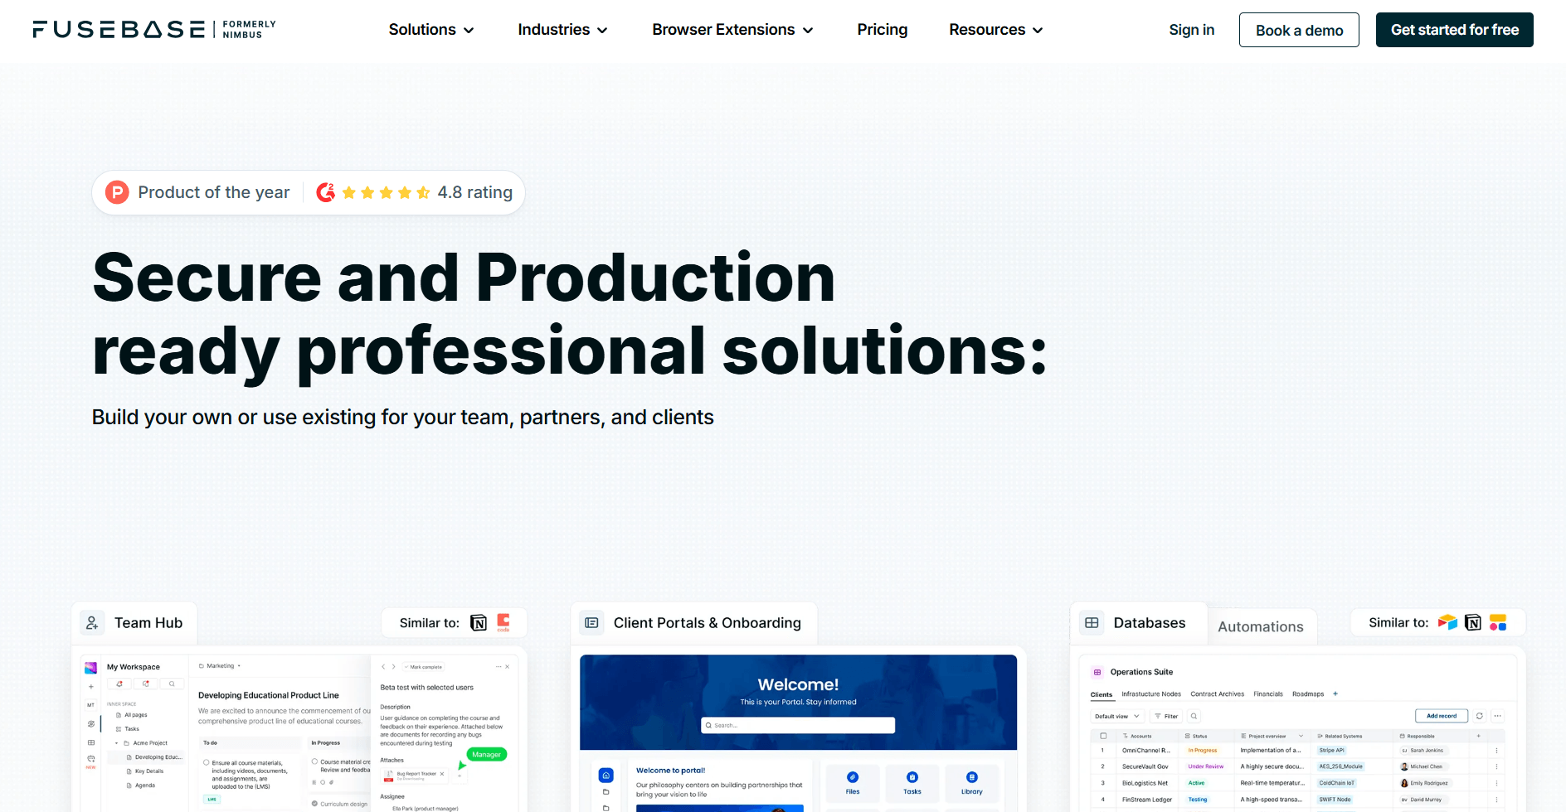Click the Product Hunt badge icon

[117, 193]
